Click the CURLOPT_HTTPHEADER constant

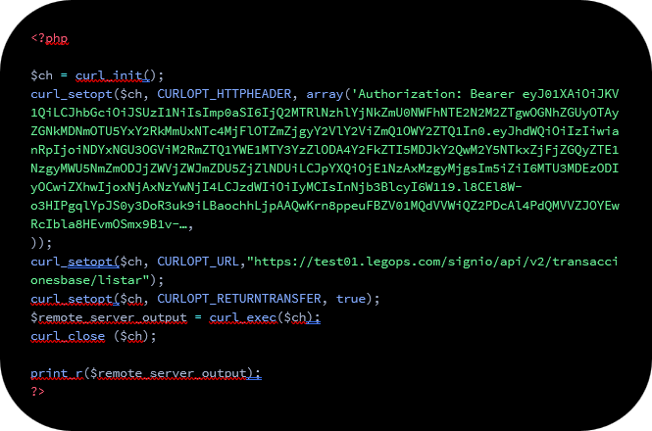coord(225,94)
